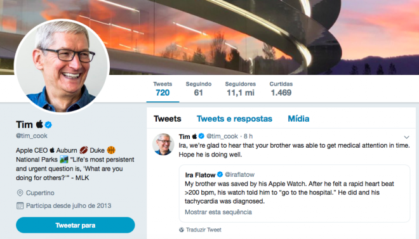Open the Tweets e respostas tab
This screenshot has width=419, height=239.
234,119
